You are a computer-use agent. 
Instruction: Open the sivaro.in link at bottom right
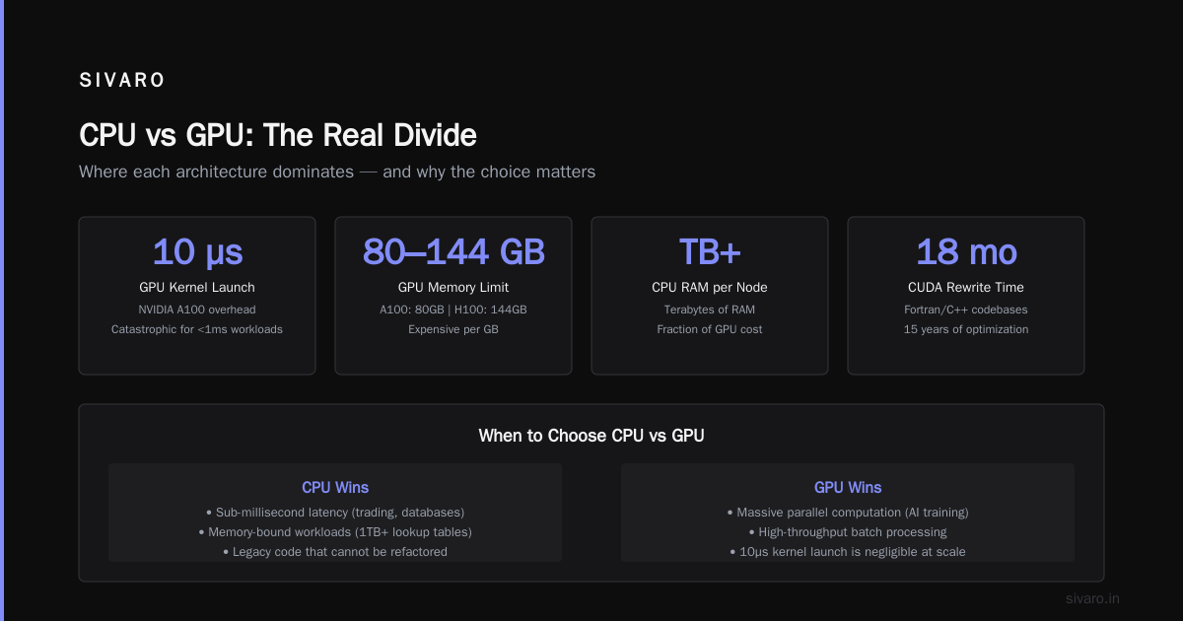(1093, 598)
